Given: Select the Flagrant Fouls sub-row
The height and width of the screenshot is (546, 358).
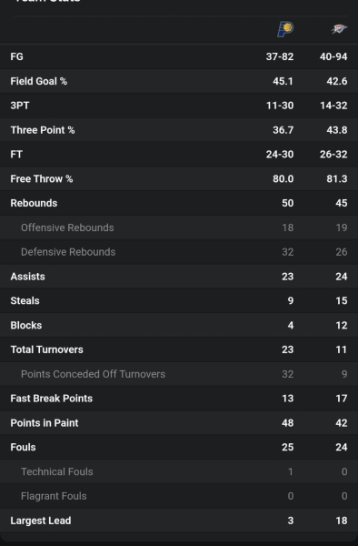Looking at the screenshot, I should [179, 496].
